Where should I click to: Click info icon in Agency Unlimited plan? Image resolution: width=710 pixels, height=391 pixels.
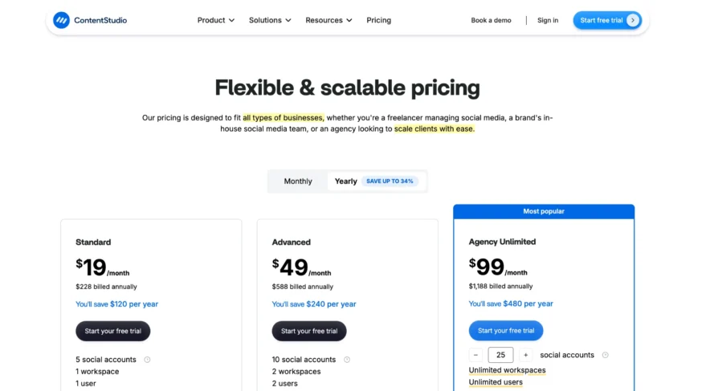[606, 355]
